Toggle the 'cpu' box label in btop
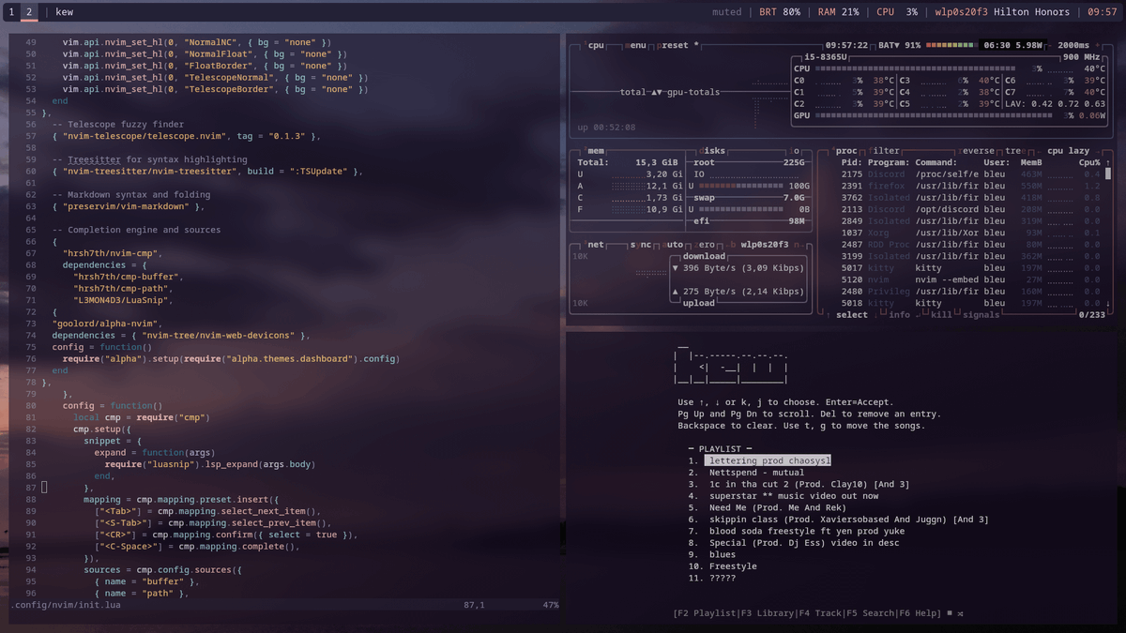 pos(596,45)
